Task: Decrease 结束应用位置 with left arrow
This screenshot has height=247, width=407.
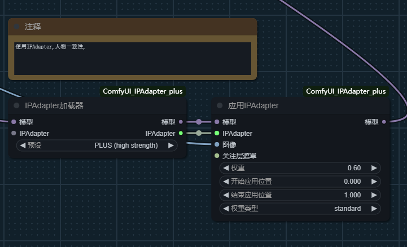Action: tap(226, 195)
